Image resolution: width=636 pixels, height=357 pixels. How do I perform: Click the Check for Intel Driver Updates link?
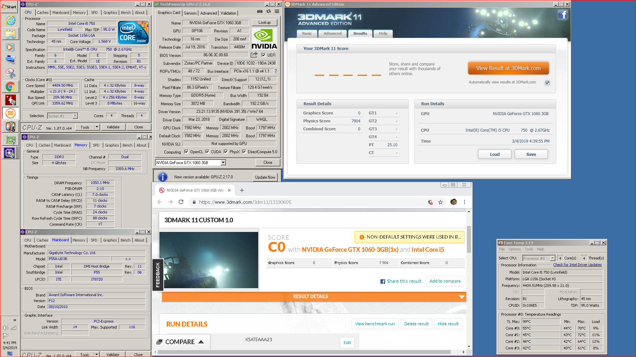tap(577, 265)
